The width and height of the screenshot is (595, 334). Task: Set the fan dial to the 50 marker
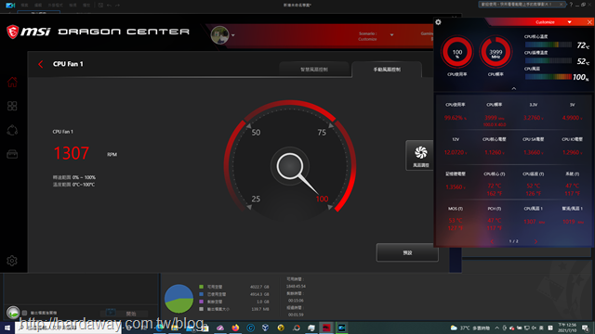point(256,133)
